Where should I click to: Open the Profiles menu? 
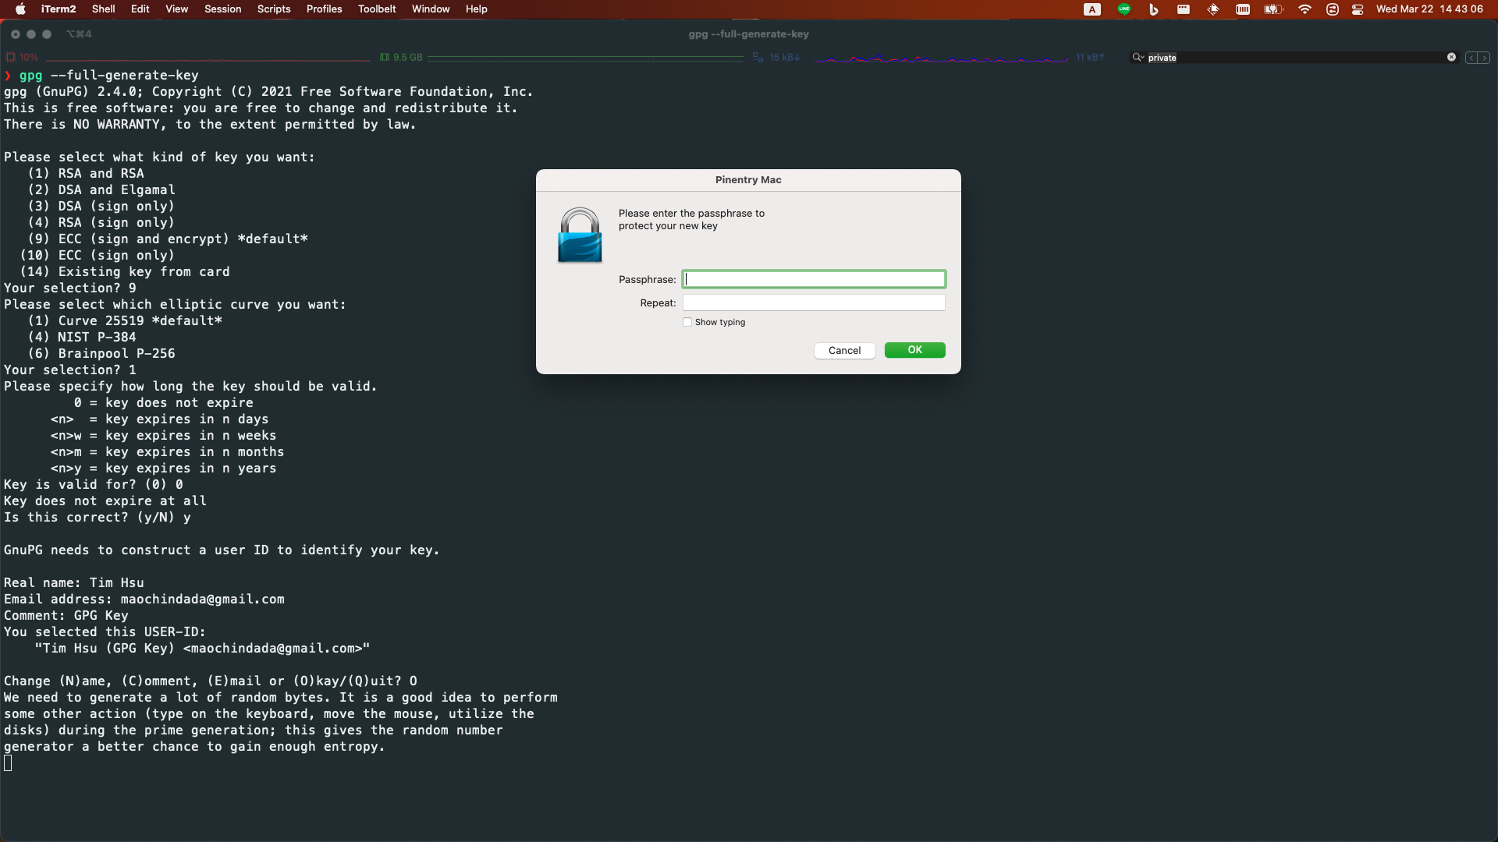[324, 9]
